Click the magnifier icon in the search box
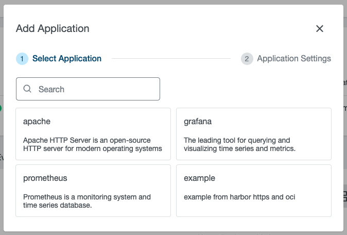Screen dimensions: 347x235 28,89
